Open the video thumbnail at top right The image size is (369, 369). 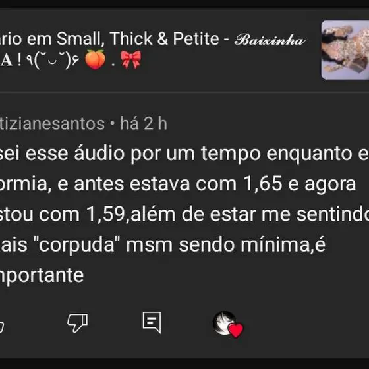(x=345, y=50)
